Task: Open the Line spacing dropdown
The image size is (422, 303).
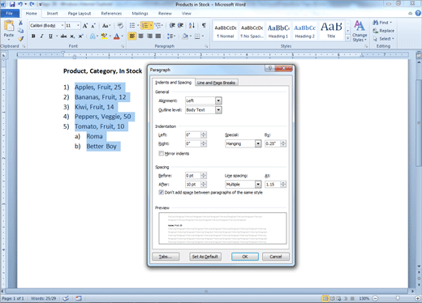Action: (x=258, y=185)
